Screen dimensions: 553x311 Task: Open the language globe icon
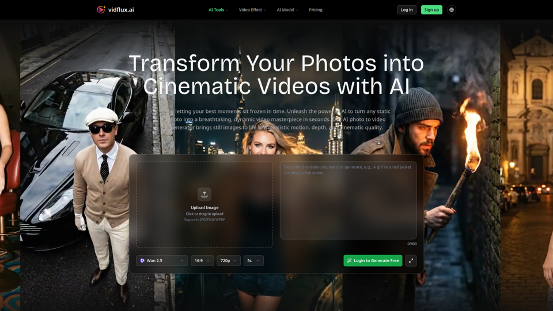pos(452,10)
